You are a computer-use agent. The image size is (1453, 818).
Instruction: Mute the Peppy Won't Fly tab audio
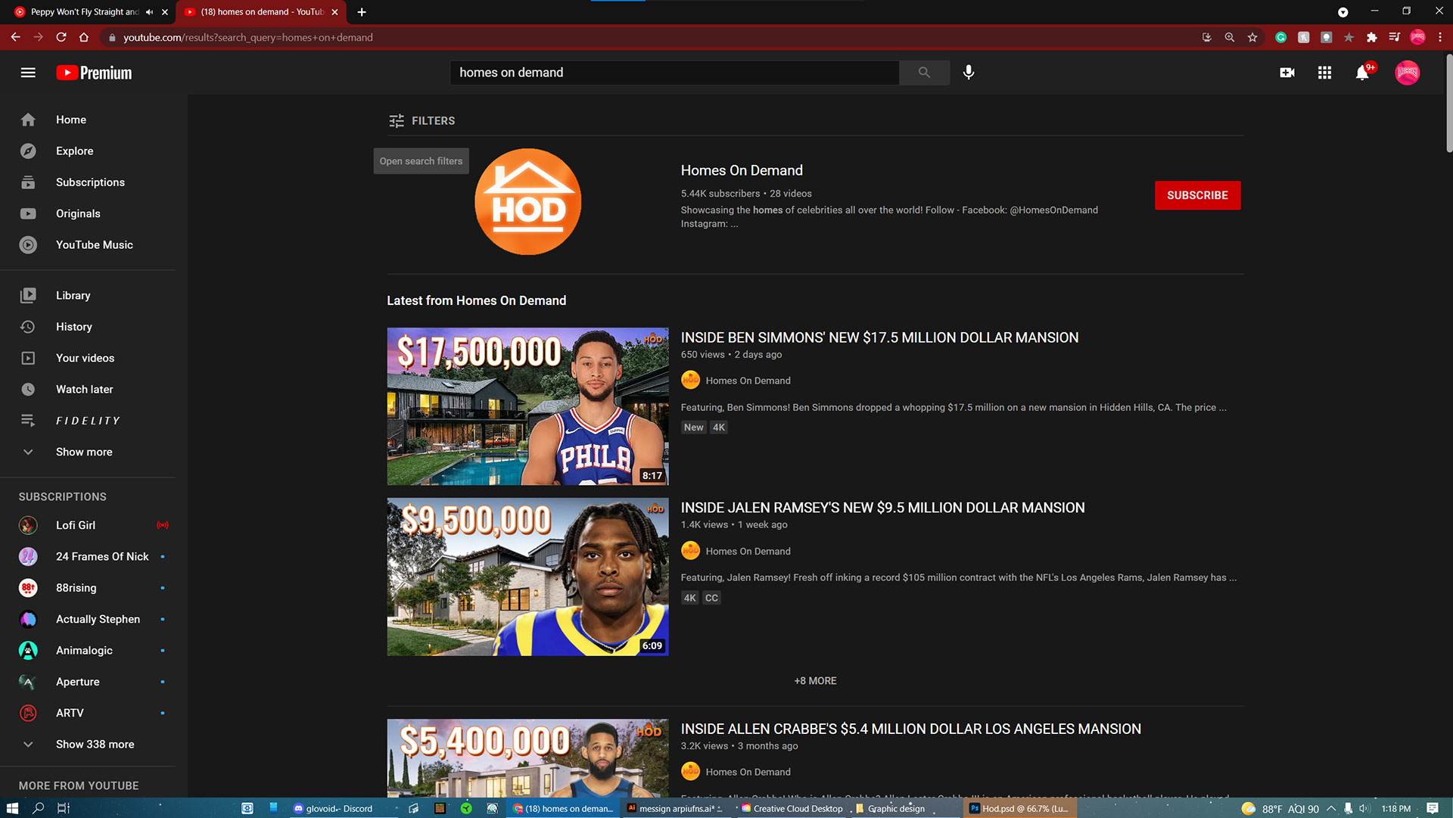point(149,12)
